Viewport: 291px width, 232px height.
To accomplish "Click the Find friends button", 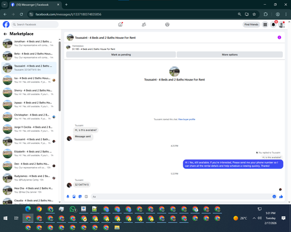I will pyautogui.click(x=251, y=24).
